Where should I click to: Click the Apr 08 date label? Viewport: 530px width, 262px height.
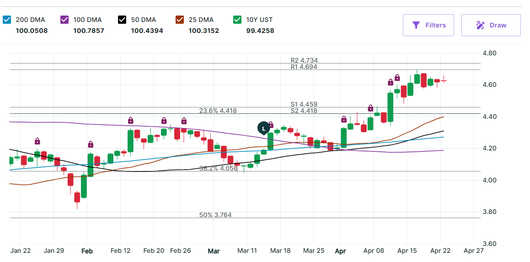(374, 251)
